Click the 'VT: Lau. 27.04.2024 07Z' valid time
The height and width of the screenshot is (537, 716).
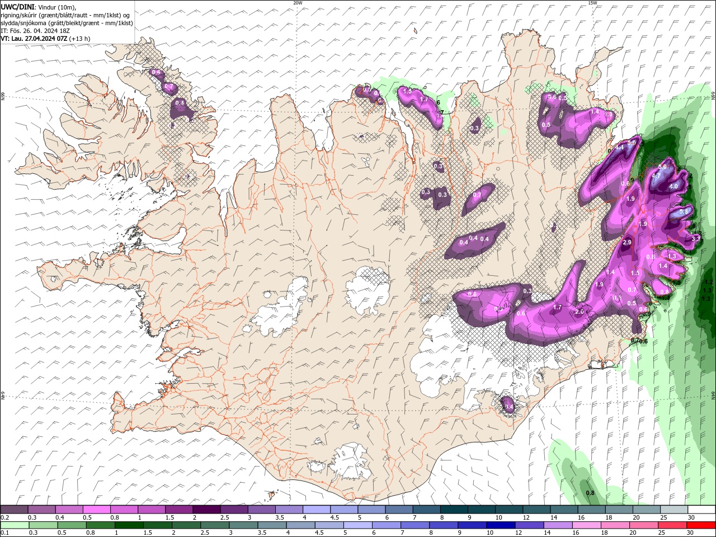[34, 39]
